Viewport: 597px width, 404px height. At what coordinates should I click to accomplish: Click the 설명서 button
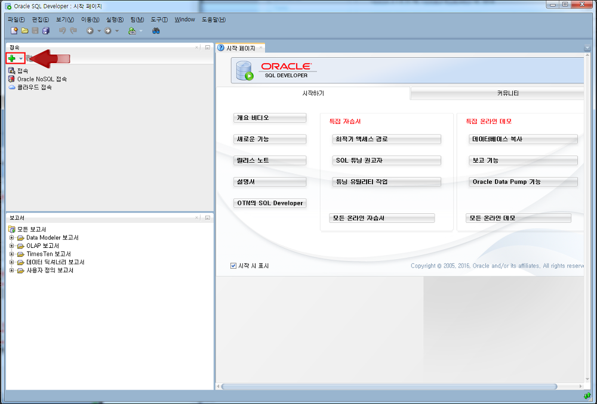270,182
